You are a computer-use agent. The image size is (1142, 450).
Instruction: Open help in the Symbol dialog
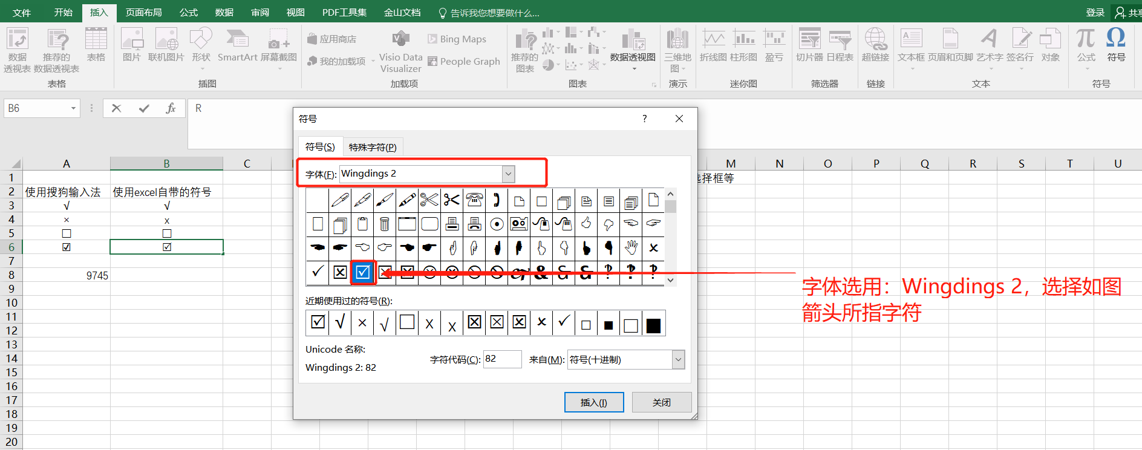tap(645, 119)
